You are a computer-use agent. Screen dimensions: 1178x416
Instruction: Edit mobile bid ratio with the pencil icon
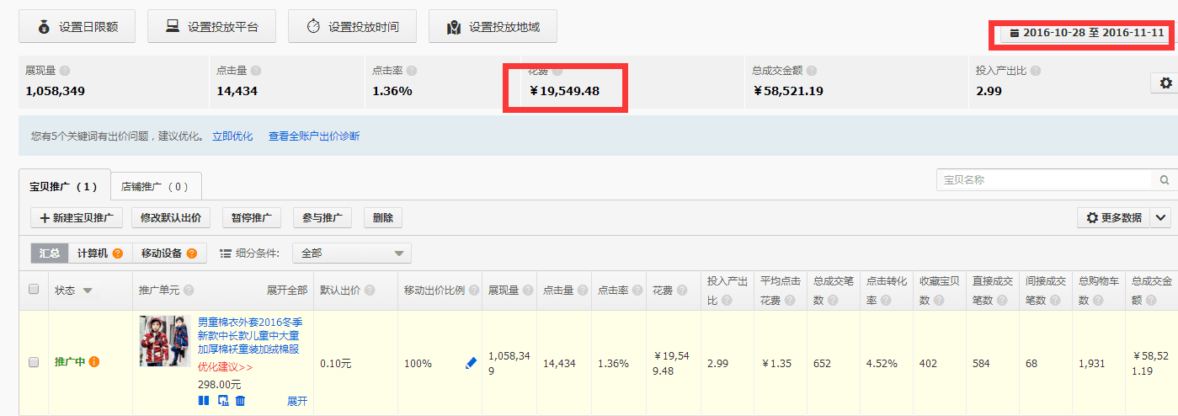click(x=471, y=363)
